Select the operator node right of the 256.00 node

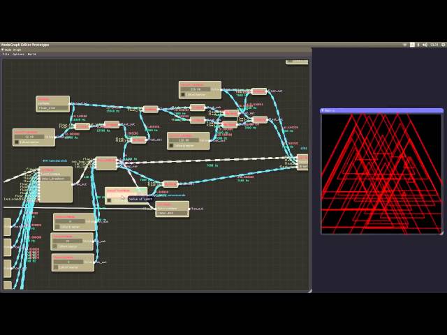259,91
